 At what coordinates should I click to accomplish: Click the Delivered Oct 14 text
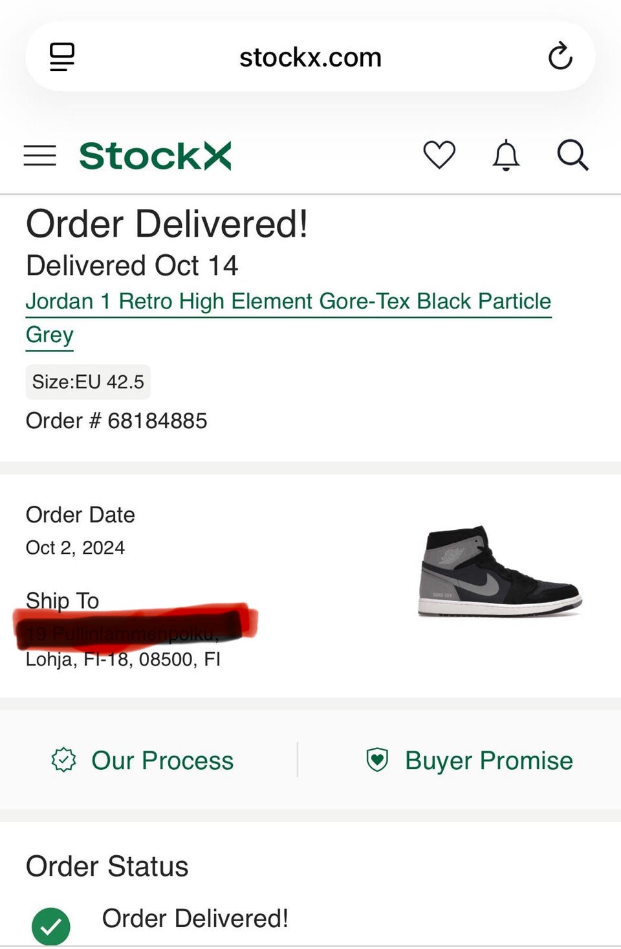coord(132,266)
